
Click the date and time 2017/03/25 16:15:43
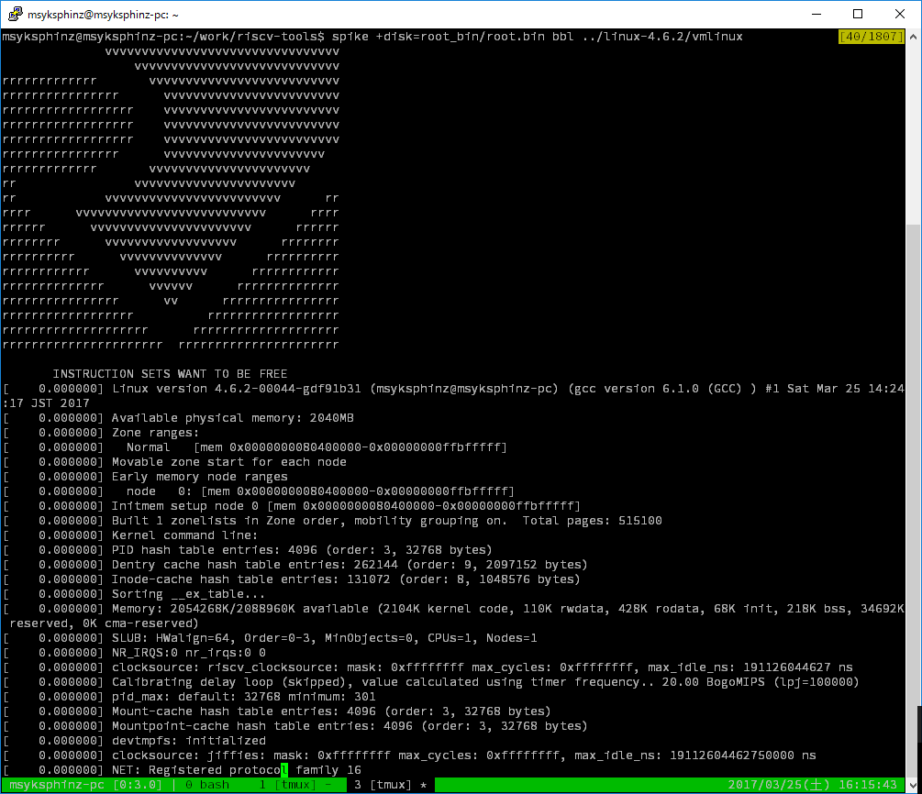click(813, 785)
